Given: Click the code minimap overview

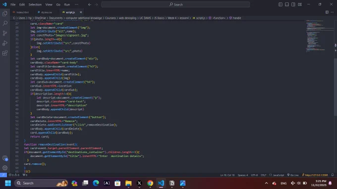Looking at the screenshot, I should (x=320, y=36).
